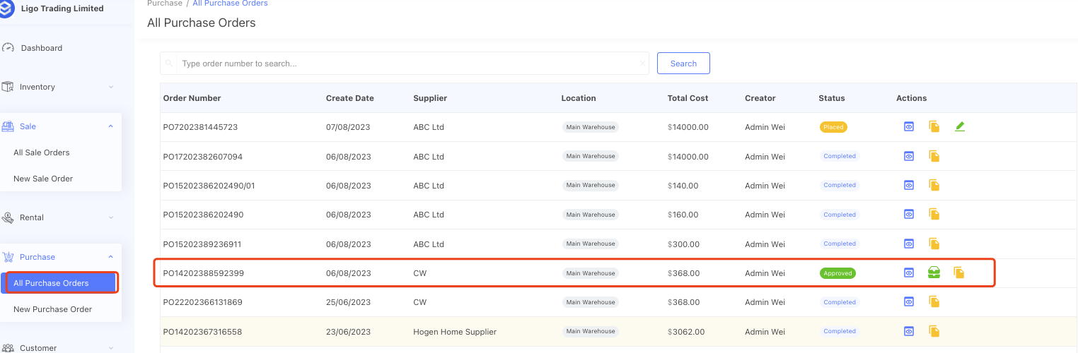Click the green edit icon for PO7202381445723

tap(959, 127)
